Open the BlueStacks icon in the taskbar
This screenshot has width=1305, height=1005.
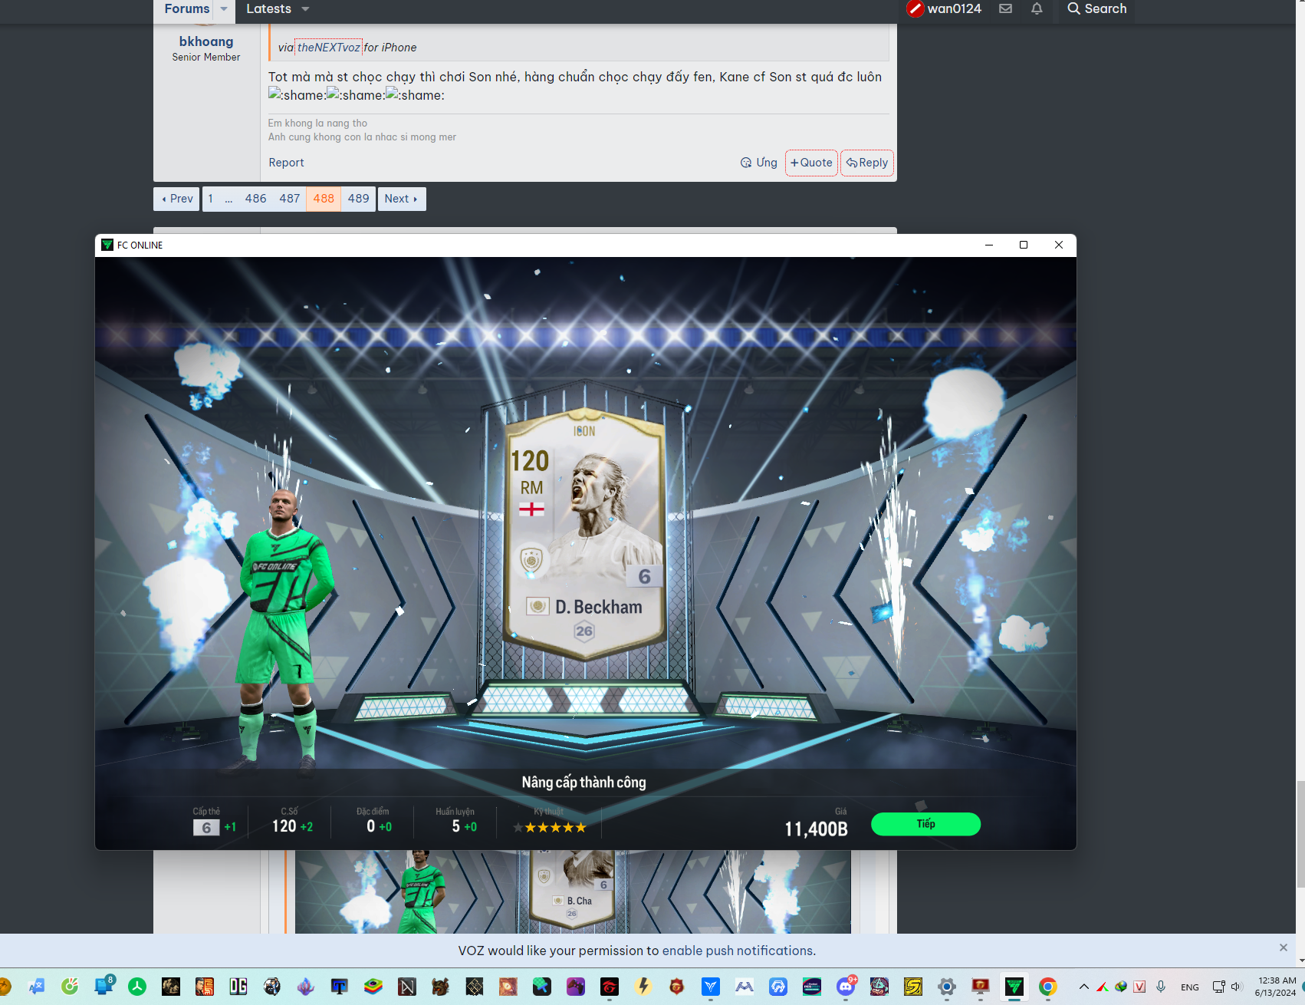click(373, 987)
